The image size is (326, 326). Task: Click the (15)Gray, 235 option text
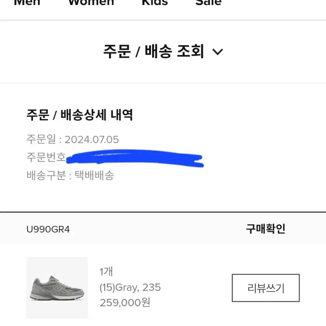pos(130,288)
